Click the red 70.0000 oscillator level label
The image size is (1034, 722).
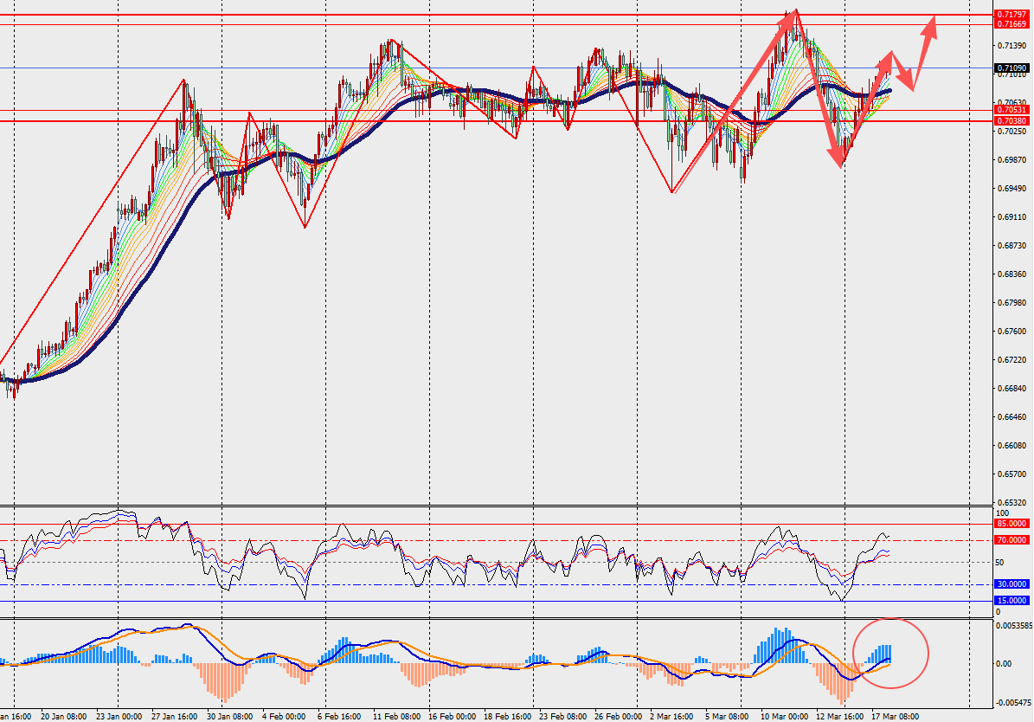pos(1012,539)
